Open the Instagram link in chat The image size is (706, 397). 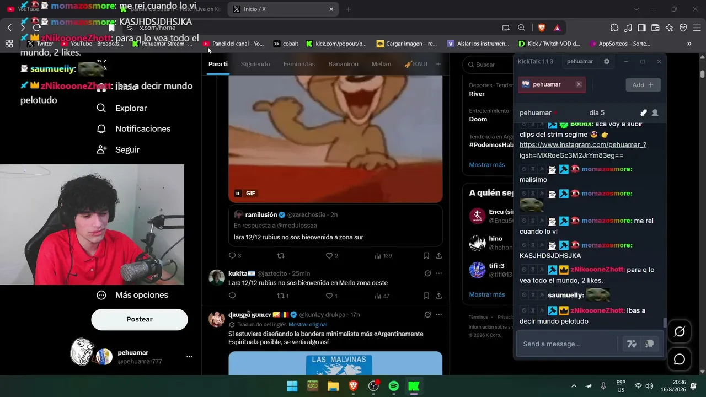(x=583, y=150)
